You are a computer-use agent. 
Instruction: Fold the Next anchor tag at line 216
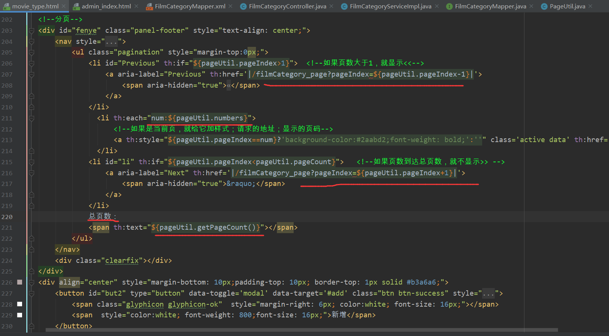(x=32, y=173)
